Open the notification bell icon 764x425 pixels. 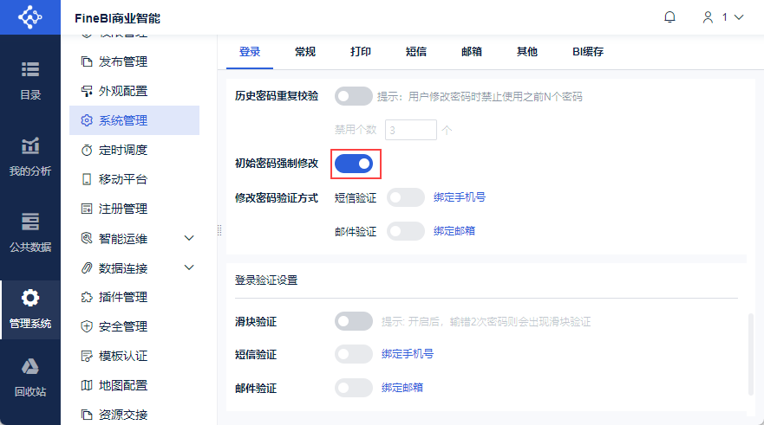[x=669, y=17]
